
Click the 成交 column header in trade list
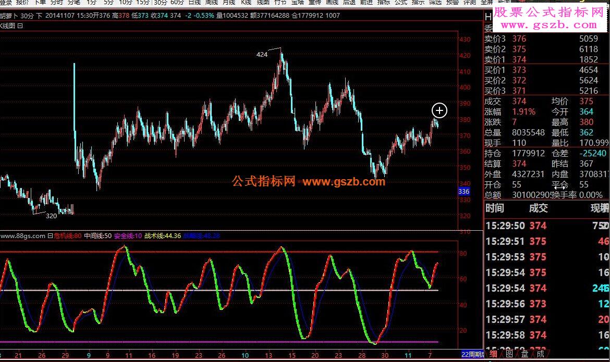coord(538,208)
